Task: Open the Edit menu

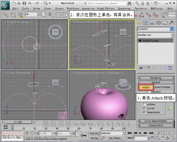Action: pos(15,8)
